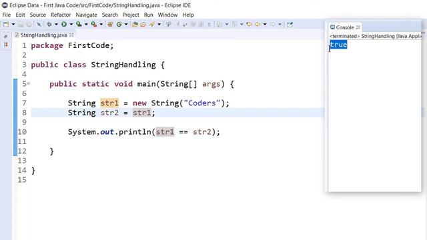Open the Search menu
This screenshot has height=240, width=427.
pos(109,15)
